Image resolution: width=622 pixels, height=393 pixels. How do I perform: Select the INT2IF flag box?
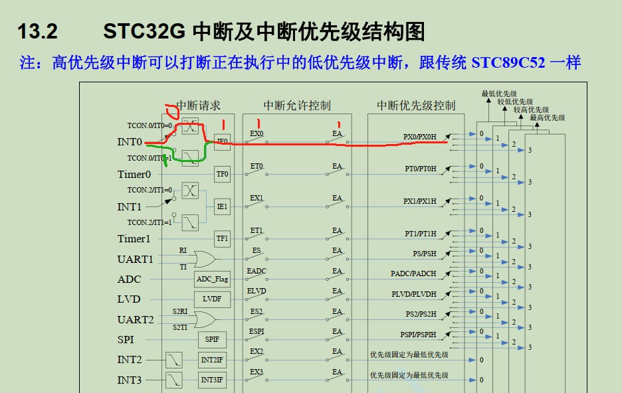coord(212,360)
